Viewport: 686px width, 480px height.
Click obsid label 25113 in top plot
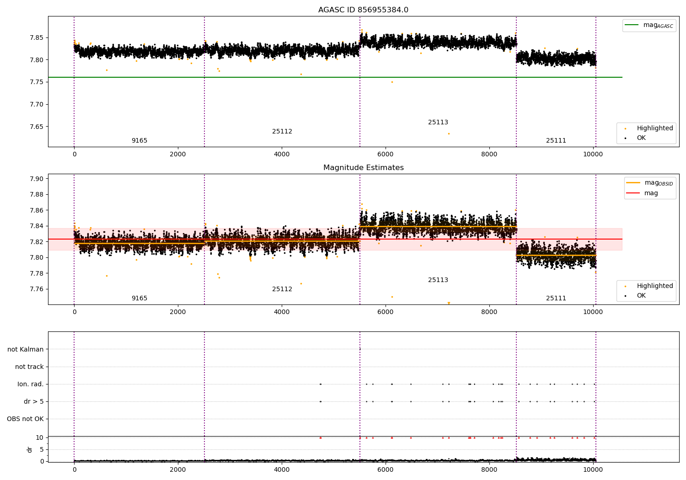438,123
